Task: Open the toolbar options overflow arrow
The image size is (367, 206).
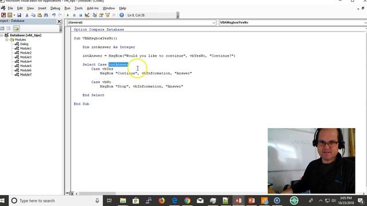Action: 178,15
